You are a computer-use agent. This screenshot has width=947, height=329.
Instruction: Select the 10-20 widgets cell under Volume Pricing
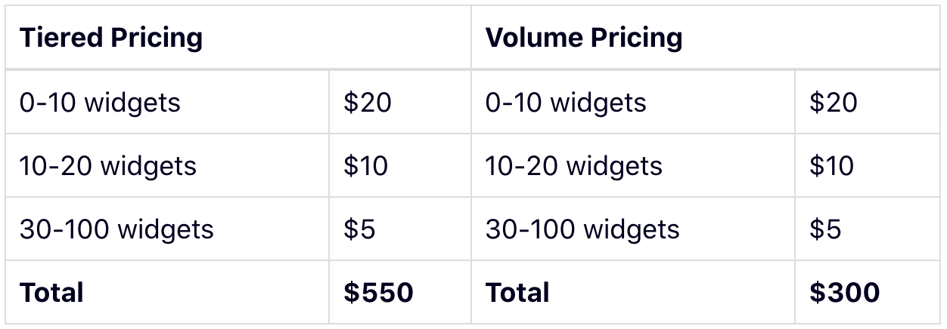[x=574, y=166]
